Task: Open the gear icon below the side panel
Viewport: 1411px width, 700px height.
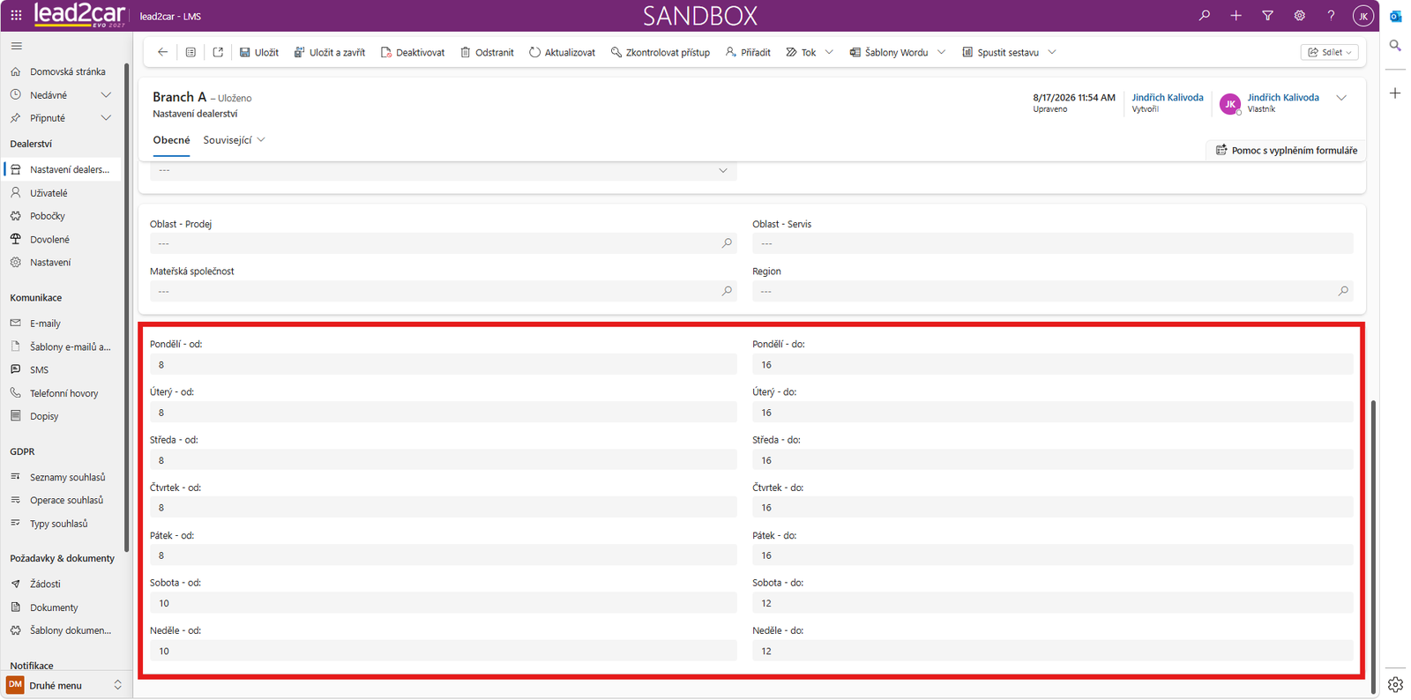Action: (1395, 684)
